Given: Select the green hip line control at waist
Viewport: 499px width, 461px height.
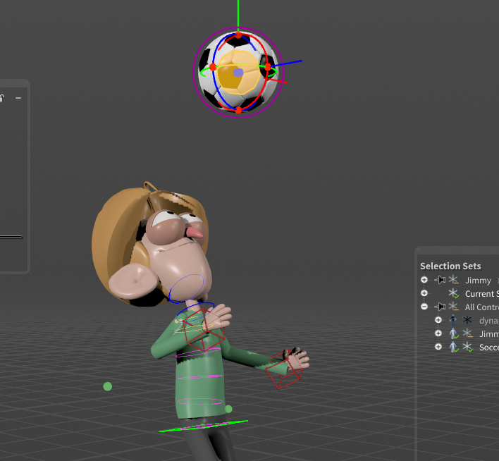Looking at the screenshot, I should point(203,426).
